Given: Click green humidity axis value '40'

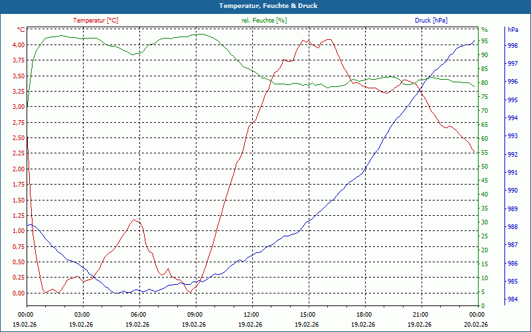Looking at the screenshot, I should click(x=485, y=195).
